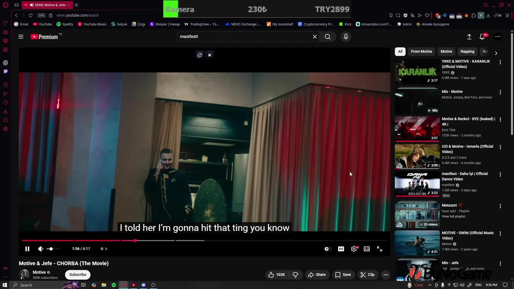514x289 pixels.
Task: Click the next video button above player
Action: (x=210, y=55)
